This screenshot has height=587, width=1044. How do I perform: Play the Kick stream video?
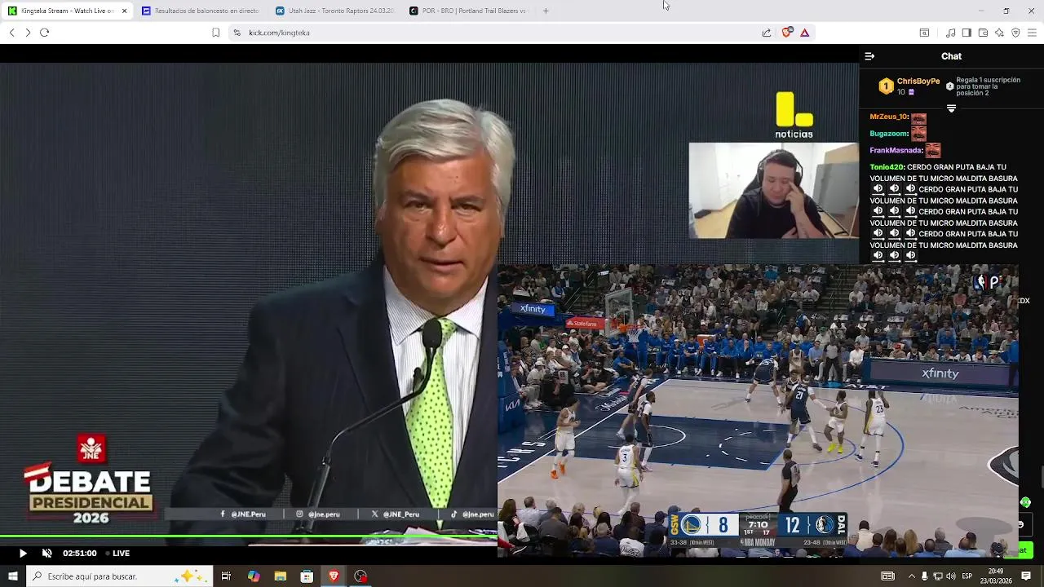tap(23, 553)
